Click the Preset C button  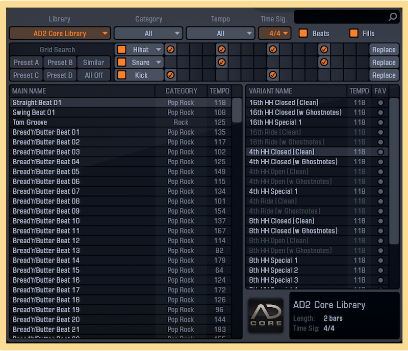(26, 75)
